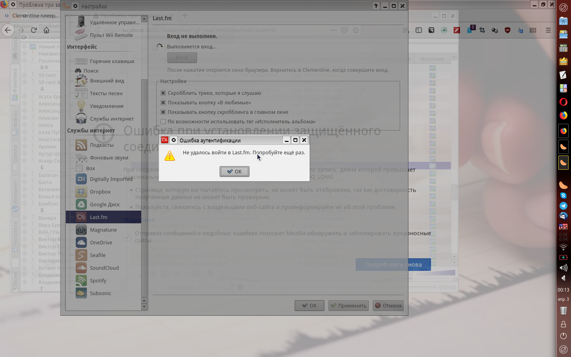Expand the Бумбокс artist tree node

(x=24, y=203)
